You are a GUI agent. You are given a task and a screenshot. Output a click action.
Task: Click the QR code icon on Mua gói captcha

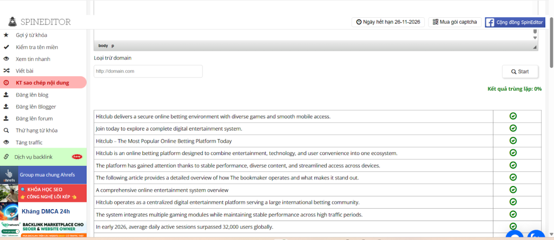pos(436,22)
